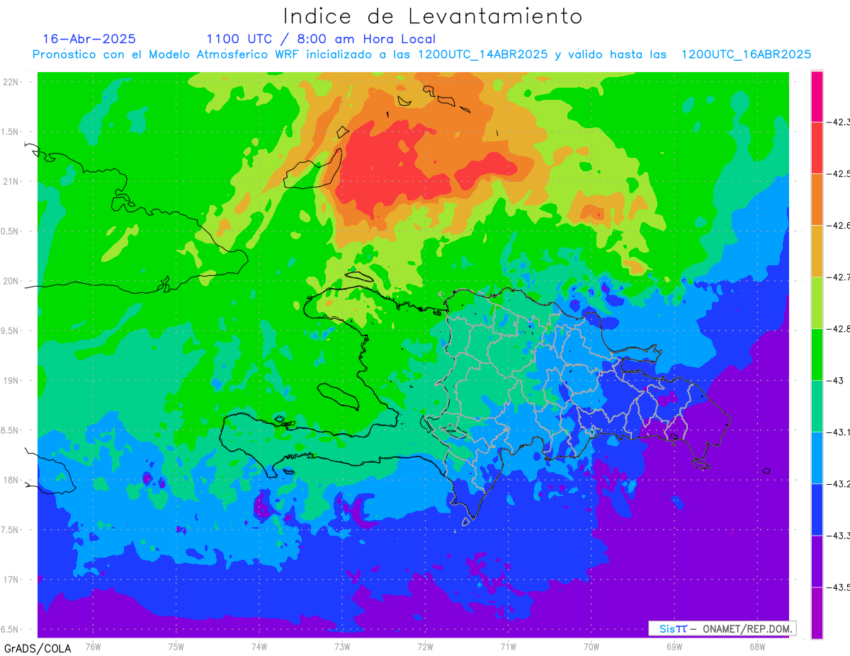Select the 18N latitude label
The width and height of the screenshot is (850, 656).
(x=11, y=481)
